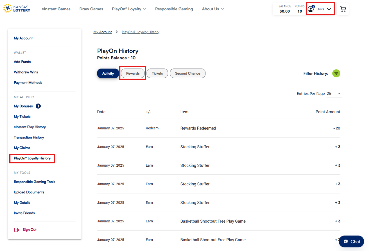Open My Details

[22, 202]
